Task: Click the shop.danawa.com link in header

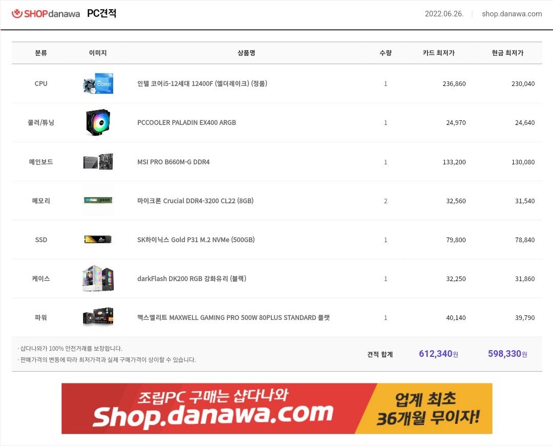Action: click(x=512, y=14)
